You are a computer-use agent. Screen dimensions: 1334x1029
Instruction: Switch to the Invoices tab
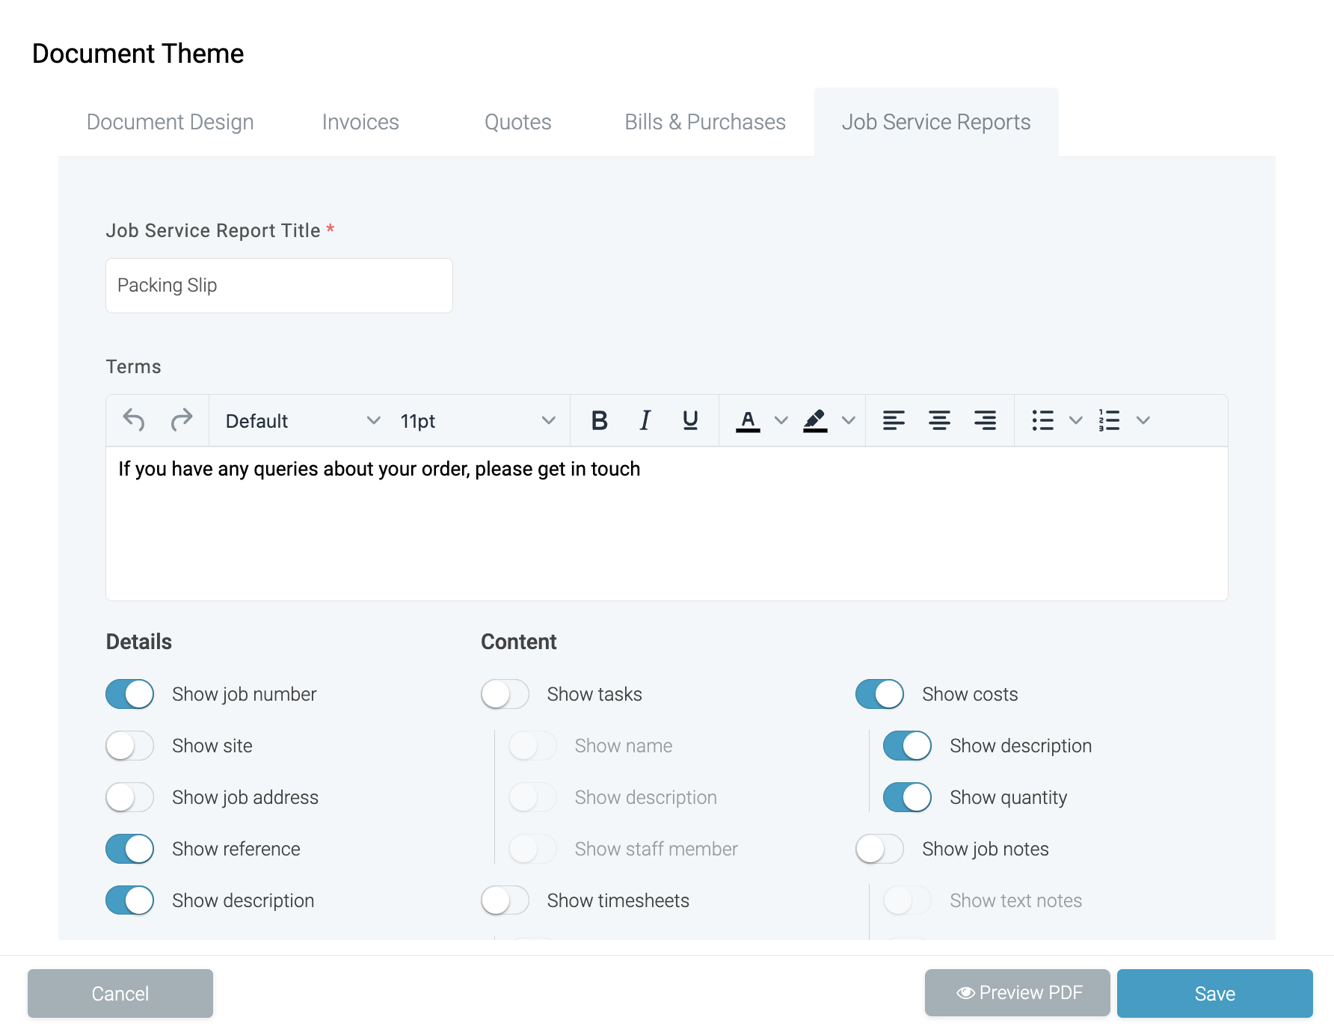[360, 122]
